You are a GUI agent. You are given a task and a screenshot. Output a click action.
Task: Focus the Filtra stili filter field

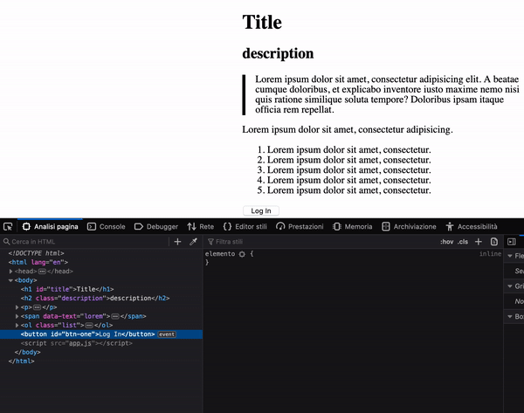[321, 242]
